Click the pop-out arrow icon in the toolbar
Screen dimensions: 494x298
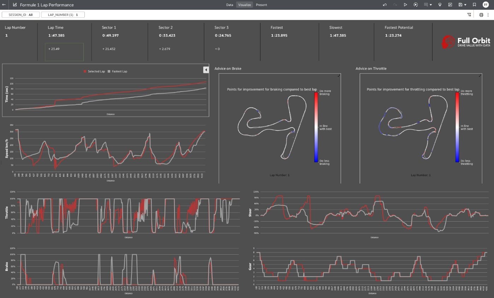pyautogui.click(x=450, y=5)
